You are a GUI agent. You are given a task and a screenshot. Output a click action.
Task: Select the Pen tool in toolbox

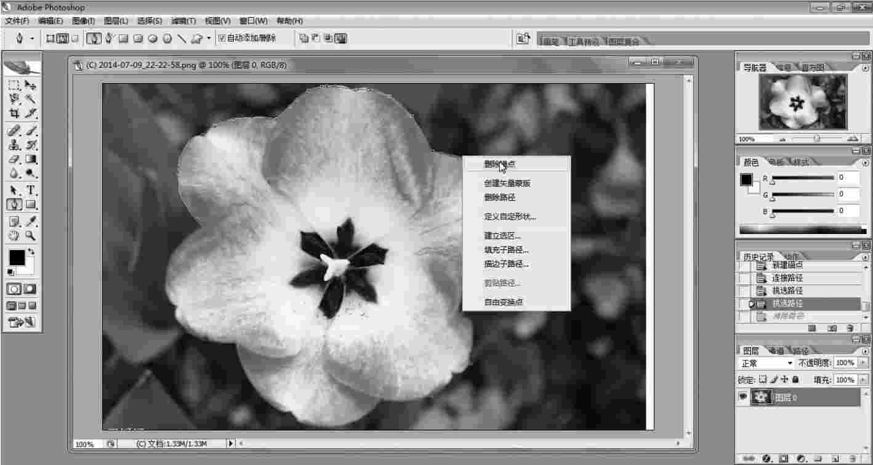pos(14,204)
